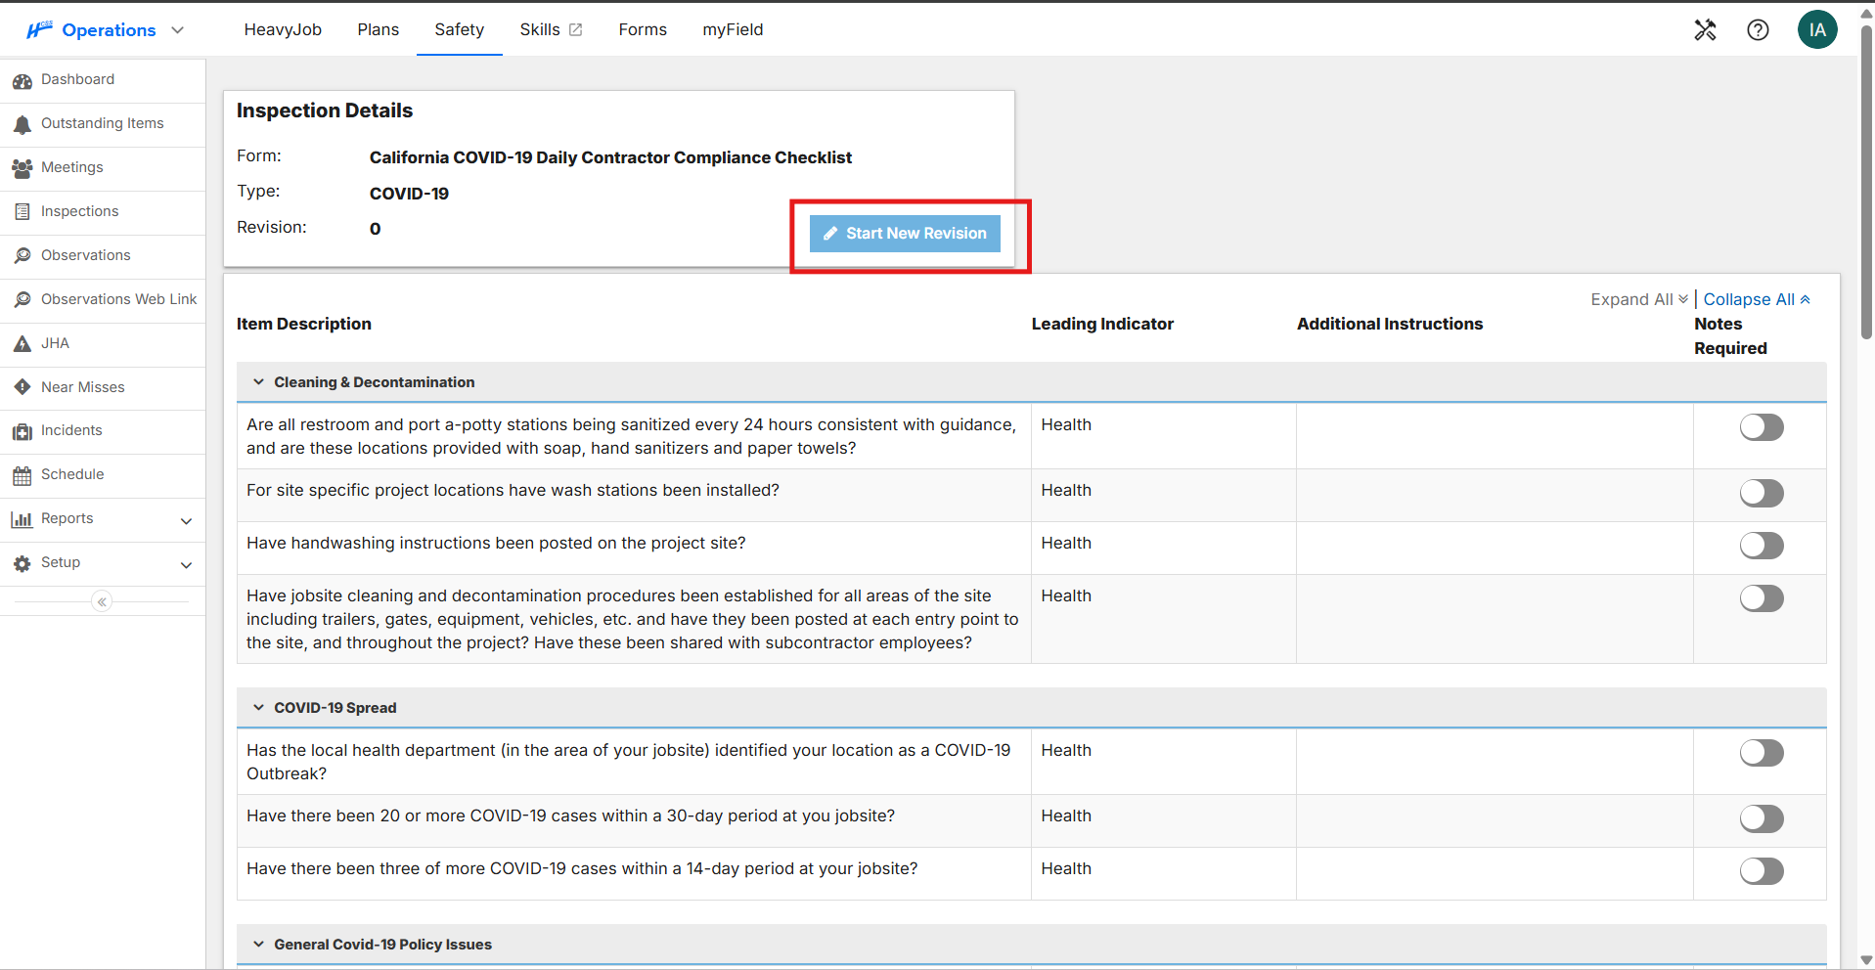This screenshot has width=1875, height=970.
Task: Click the Expand All link
Action: click(1639, 299)
